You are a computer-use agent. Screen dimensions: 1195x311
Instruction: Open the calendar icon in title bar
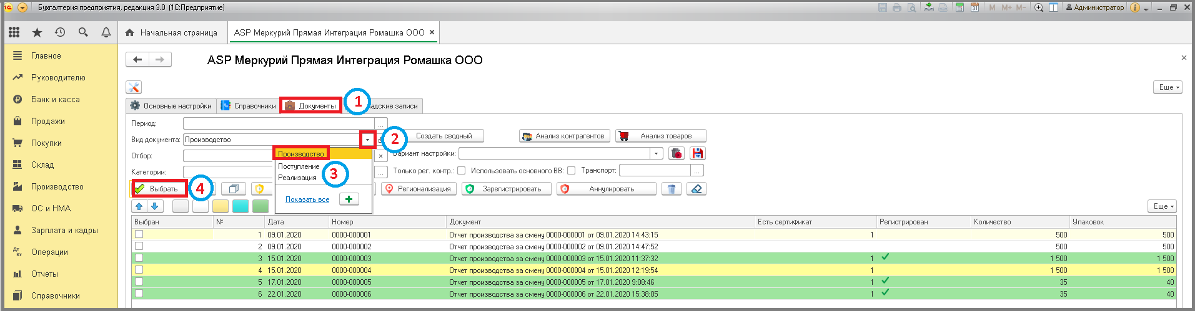974,7
